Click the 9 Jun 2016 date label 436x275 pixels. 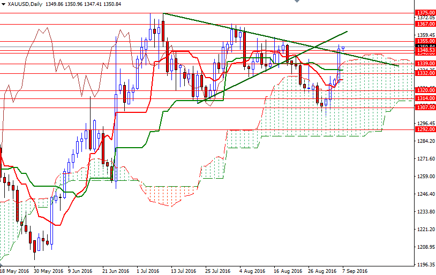click(x=80, y=271)
